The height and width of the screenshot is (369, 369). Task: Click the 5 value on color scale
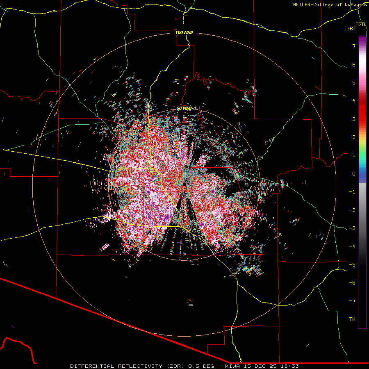[354, 82]
